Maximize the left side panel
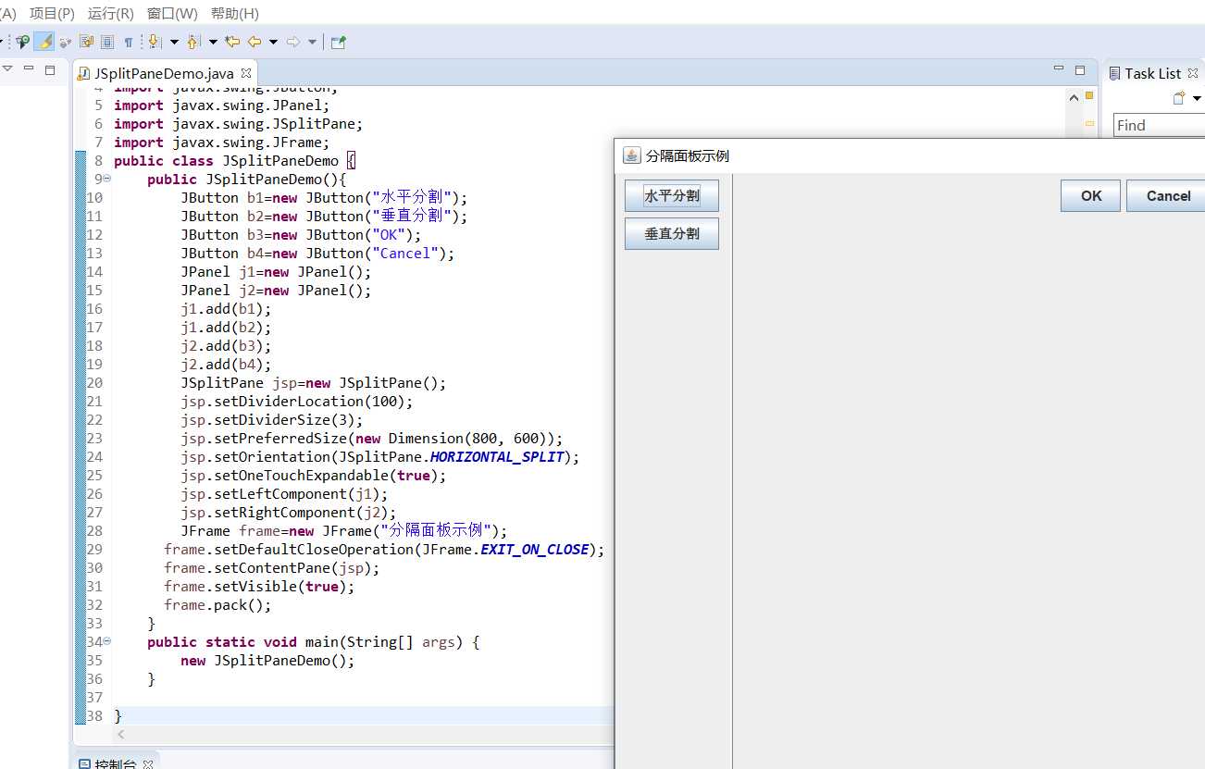Image resolution: width=1205 pixels, height=769 pixels. click(x=50, y=69)
